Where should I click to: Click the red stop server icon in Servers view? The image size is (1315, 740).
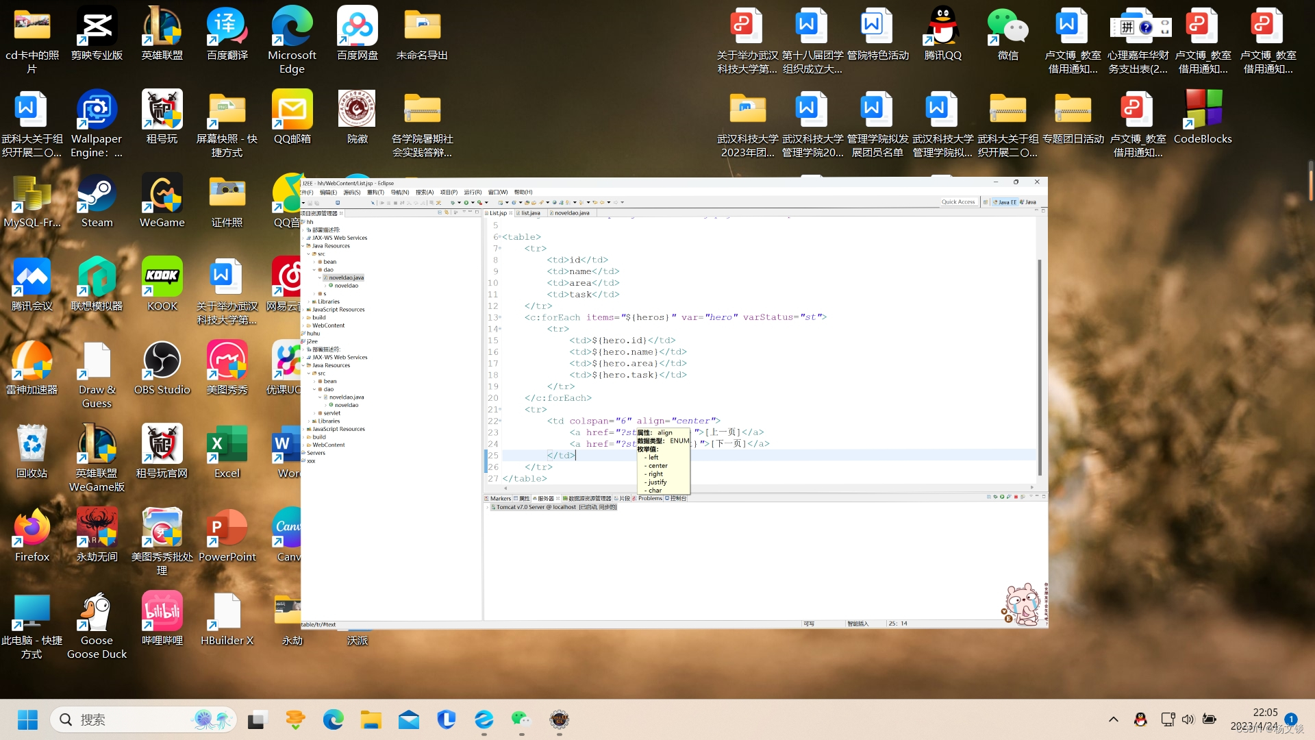(1016, 497)
